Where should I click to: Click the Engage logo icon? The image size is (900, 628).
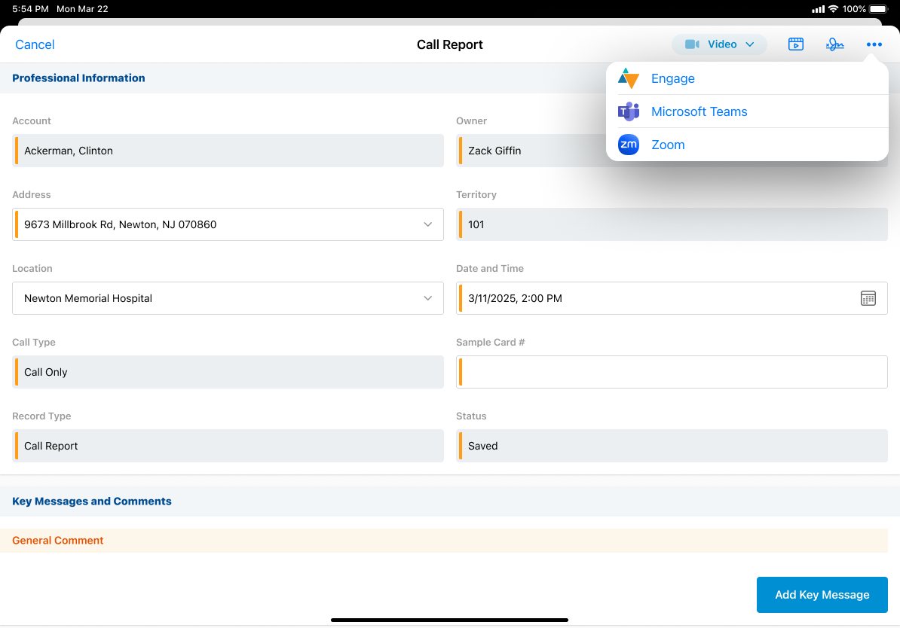(628, 78)
